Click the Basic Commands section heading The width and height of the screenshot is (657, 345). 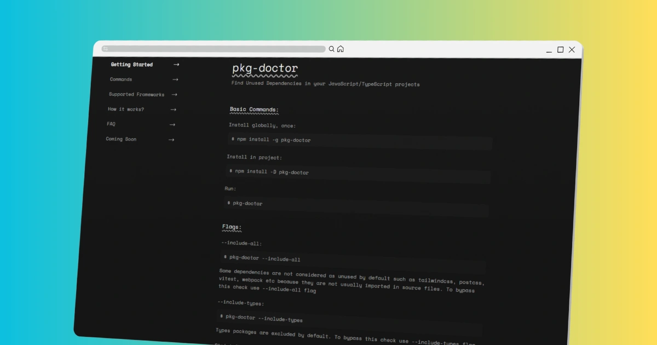pyautogui.click(x=254, y=110)
